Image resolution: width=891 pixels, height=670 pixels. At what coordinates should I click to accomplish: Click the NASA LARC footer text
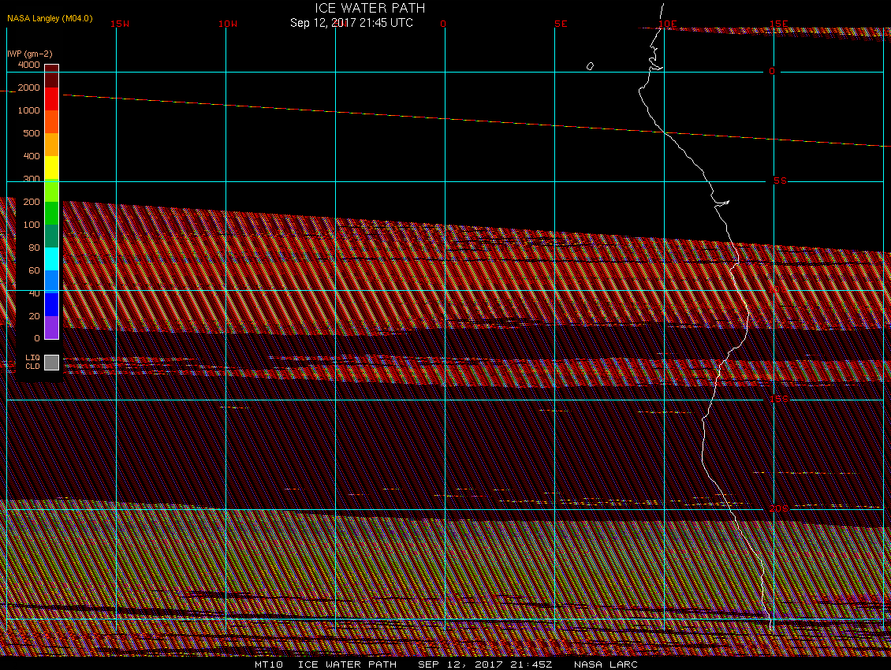606,664
